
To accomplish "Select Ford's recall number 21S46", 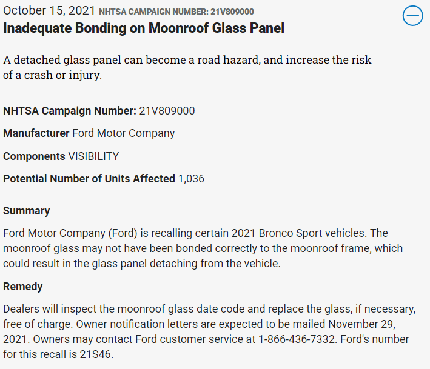I will [x=95, y=354].
